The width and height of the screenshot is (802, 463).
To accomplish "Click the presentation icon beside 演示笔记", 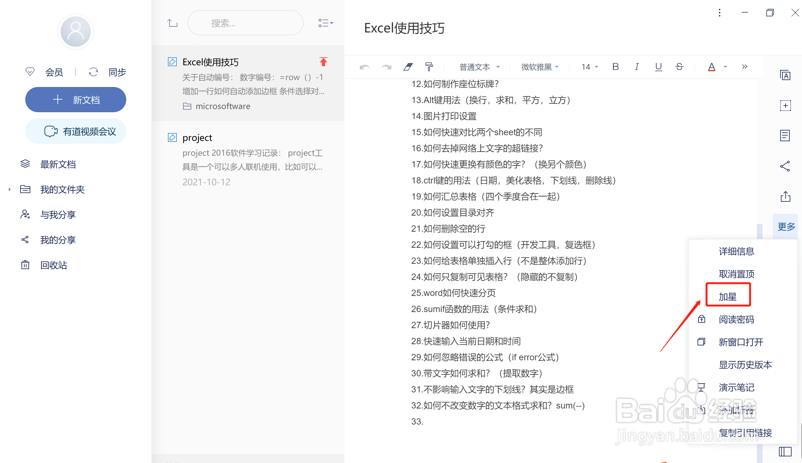I will point(701,387).
